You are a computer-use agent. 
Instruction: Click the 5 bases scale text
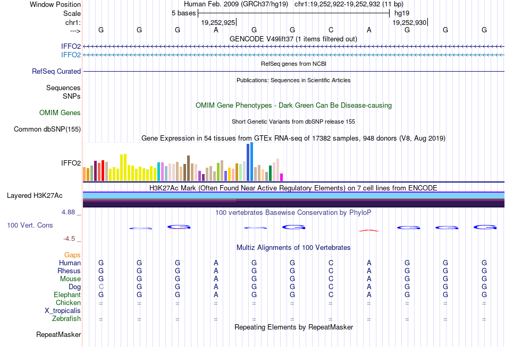point(183,13)
